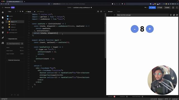This screenshot has height=100, width=179.
Task: Open the Live collaboration people icon
Action: [x=3, y=43]
